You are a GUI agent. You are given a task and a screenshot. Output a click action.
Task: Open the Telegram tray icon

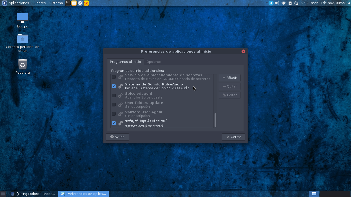(271, 3)
